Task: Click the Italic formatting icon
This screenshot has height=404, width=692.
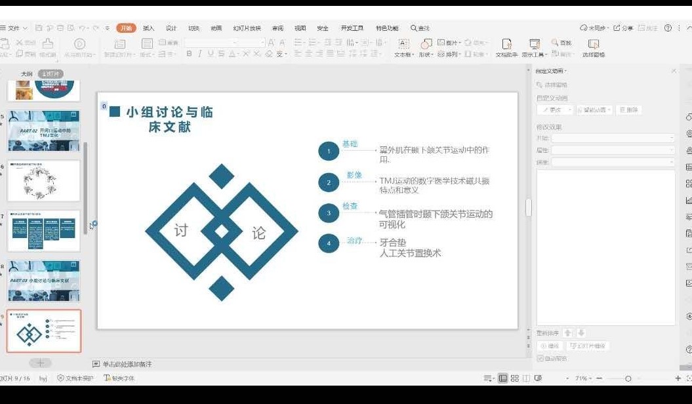Action: tap(200, 54)
